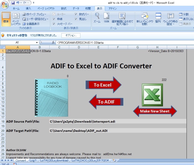Click the オプション... security button
The height and width of the screenshot is (165, 194).
tap(71, 35)
